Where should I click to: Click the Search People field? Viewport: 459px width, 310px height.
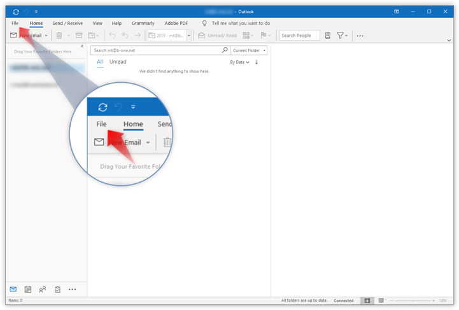[299, 36]
